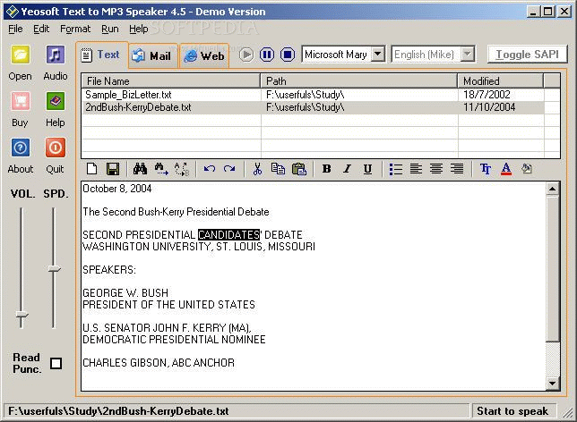Sort by Path column header

pyautogui.click(x=358, y=80)
